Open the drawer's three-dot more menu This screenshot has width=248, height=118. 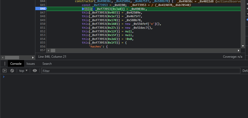[4, 64]
